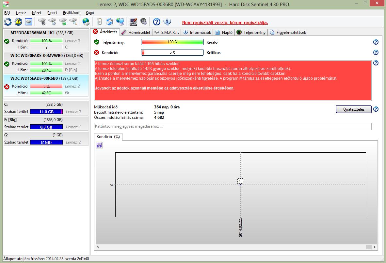The image size is (386, 263).
Task: Click the 364 nap, 0 óra value
Action: [x=167, y=107]
